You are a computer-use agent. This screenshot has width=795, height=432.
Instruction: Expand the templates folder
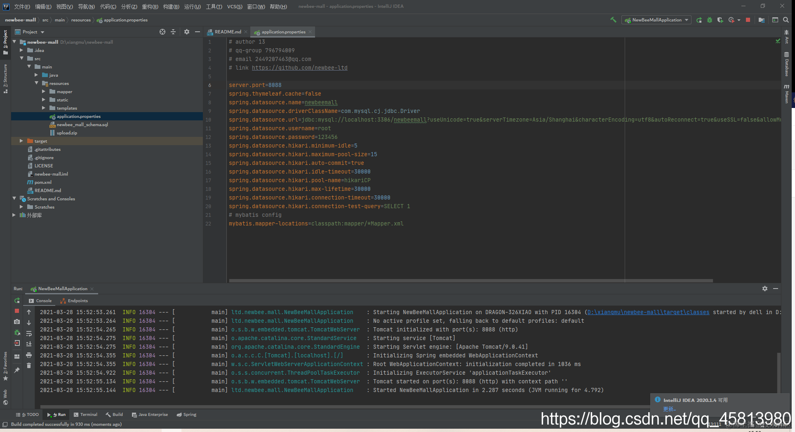(44, 108)
